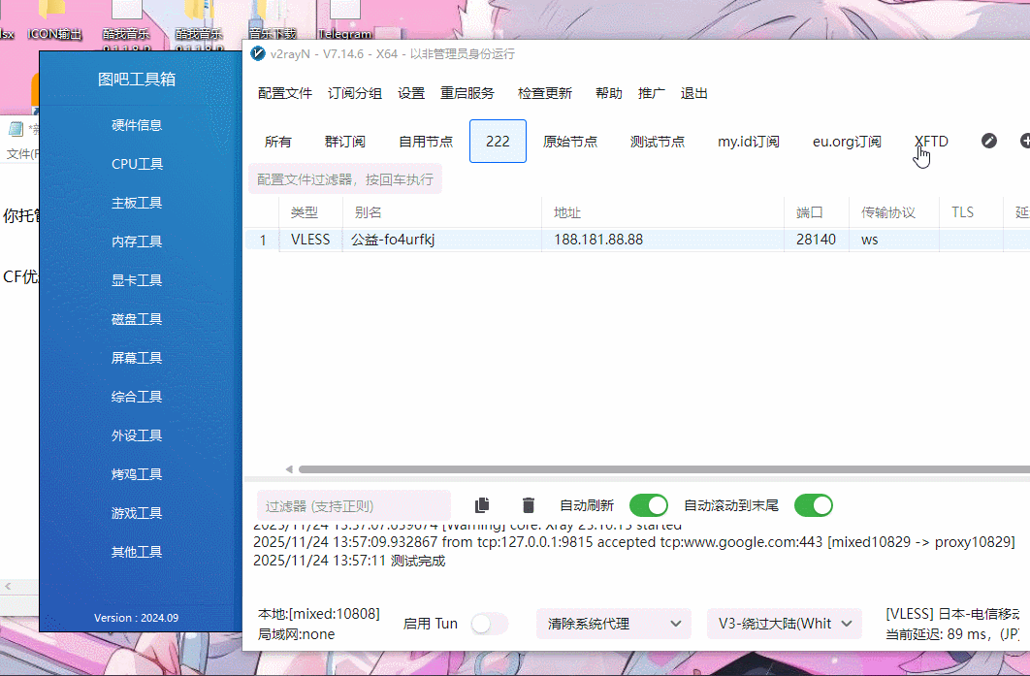Click the 图吧工具箱 window title
1030x676 pixels.
click(137, 79)
